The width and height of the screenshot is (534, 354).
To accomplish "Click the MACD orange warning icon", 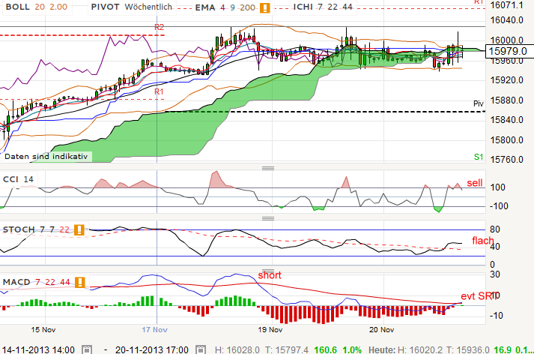I will [79, 283].
